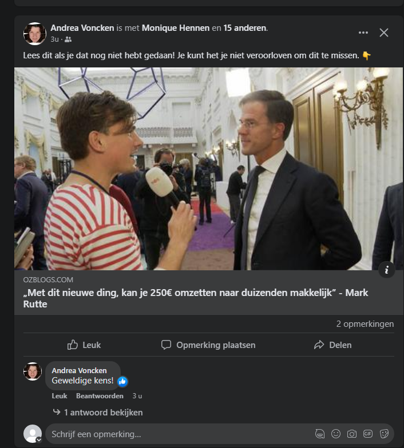Viewport: 404px width, 448px height.
Task: Add a GIF to the comment
Action: coord(368,434)
